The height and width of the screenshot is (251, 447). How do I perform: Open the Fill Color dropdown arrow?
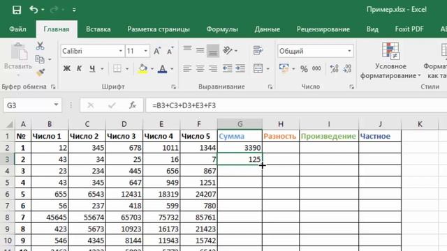click(152, 69)
